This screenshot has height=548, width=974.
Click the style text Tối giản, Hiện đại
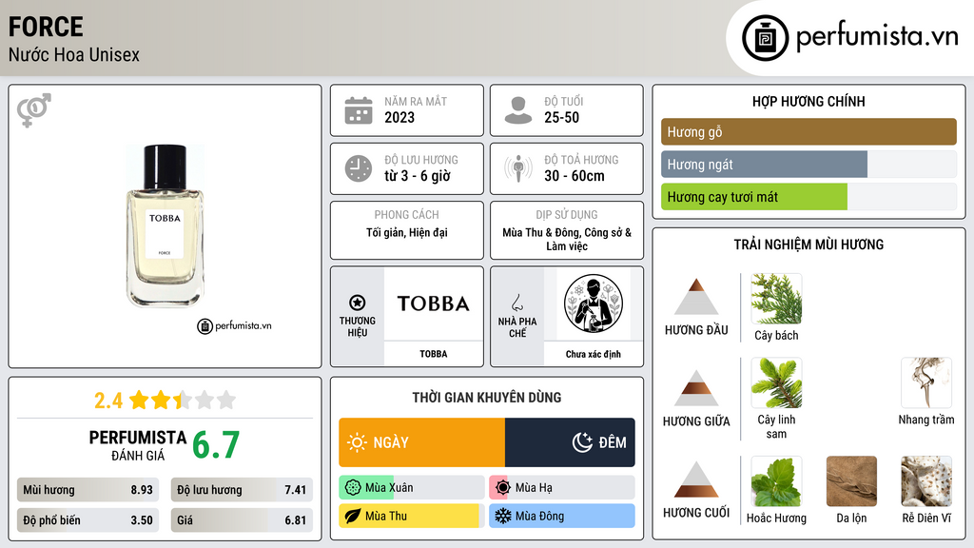coord(407,232)
